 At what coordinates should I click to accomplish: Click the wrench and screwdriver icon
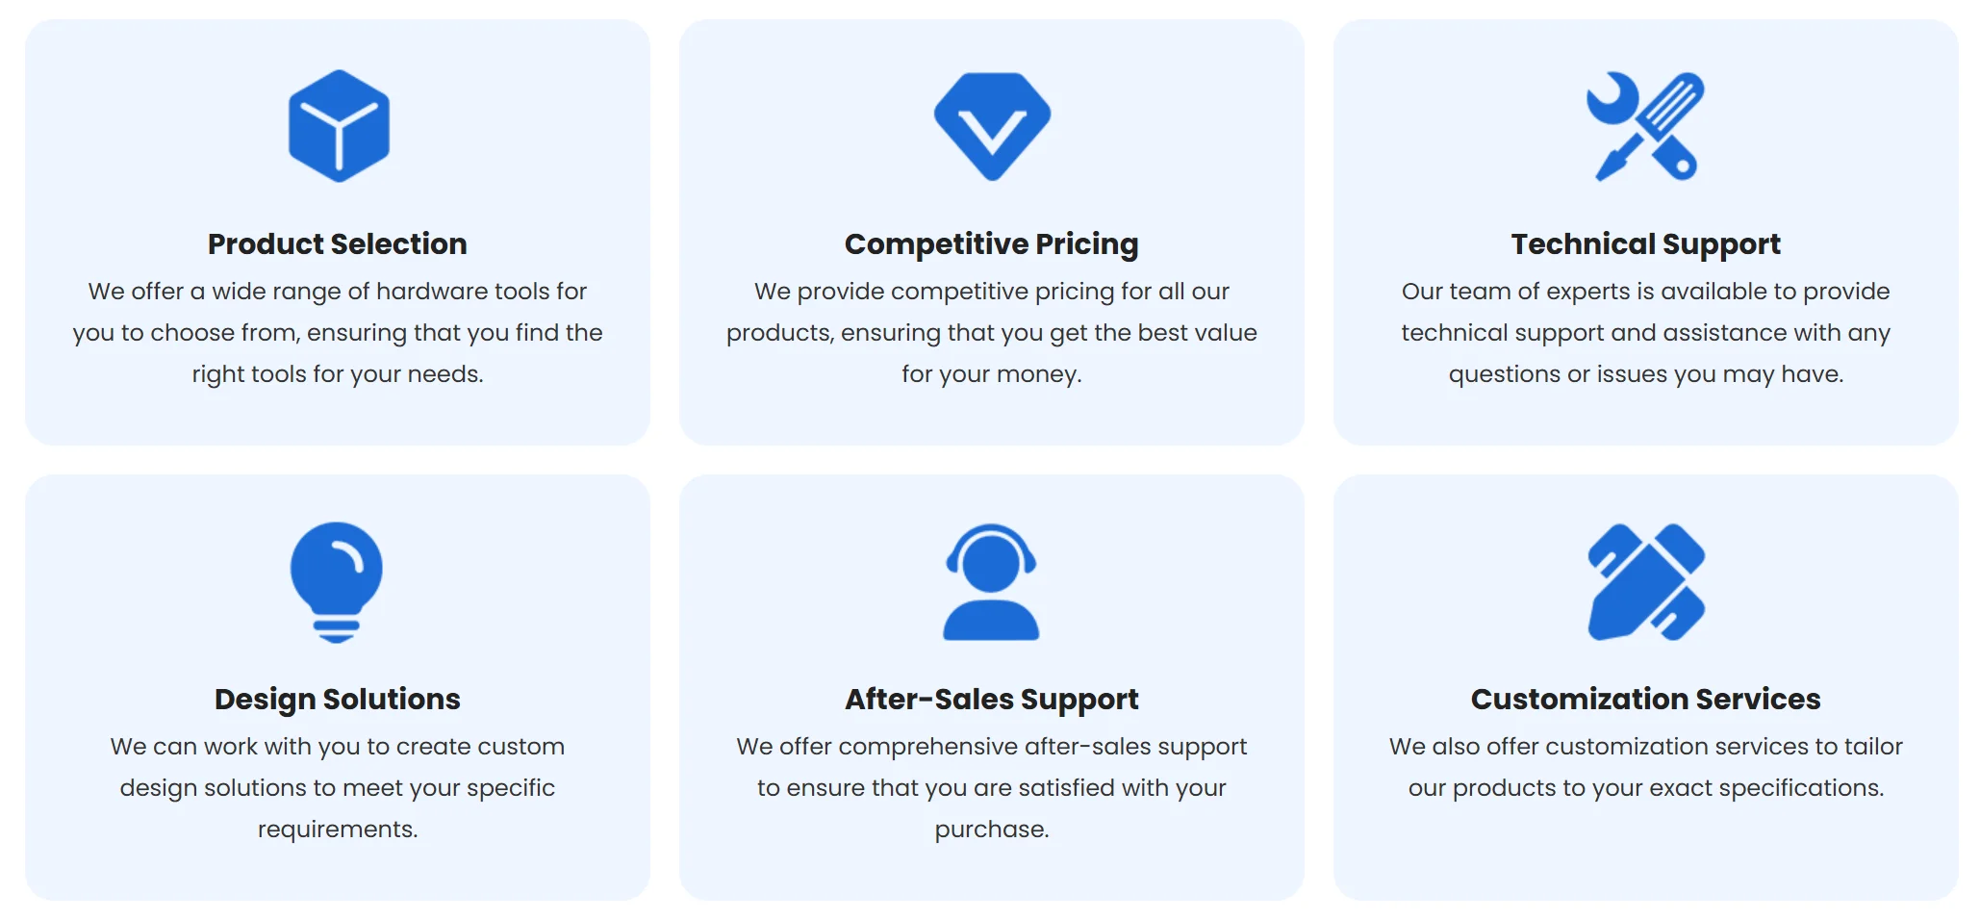pyautogui.click(x=1645, y=126)
